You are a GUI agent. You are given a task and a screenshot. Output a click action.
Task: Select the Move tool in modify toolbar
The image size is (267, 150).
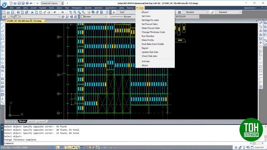261,42
